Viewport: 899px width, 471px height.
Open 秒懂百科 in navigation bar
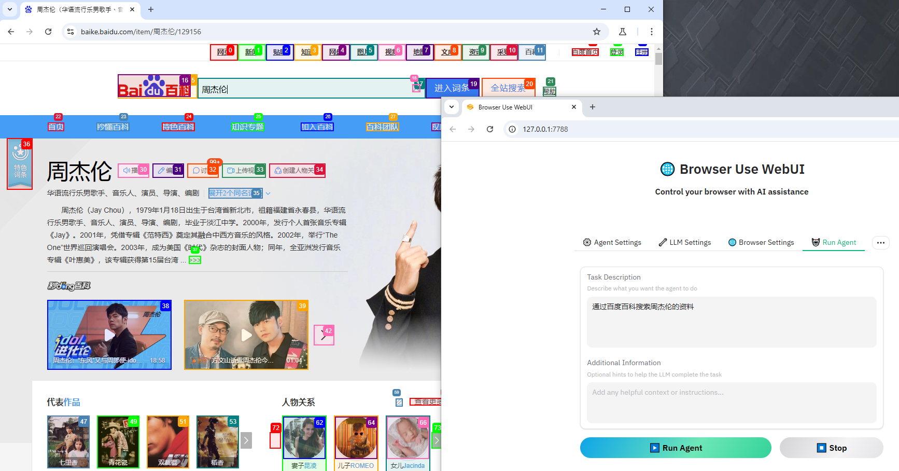click(x=113, y=127)
